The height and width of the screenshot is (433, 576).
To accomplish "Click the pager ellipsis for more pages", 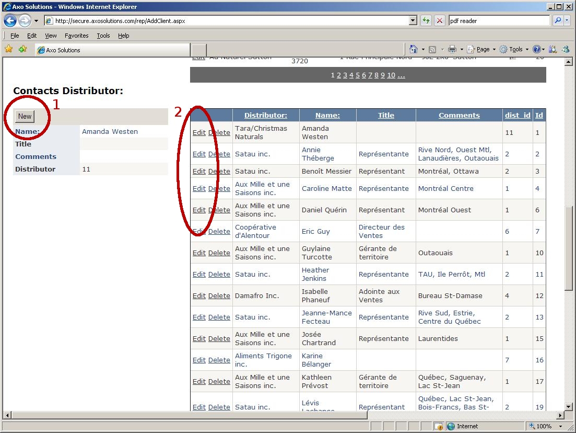I will pyautogui.click(x=401, y=75).
